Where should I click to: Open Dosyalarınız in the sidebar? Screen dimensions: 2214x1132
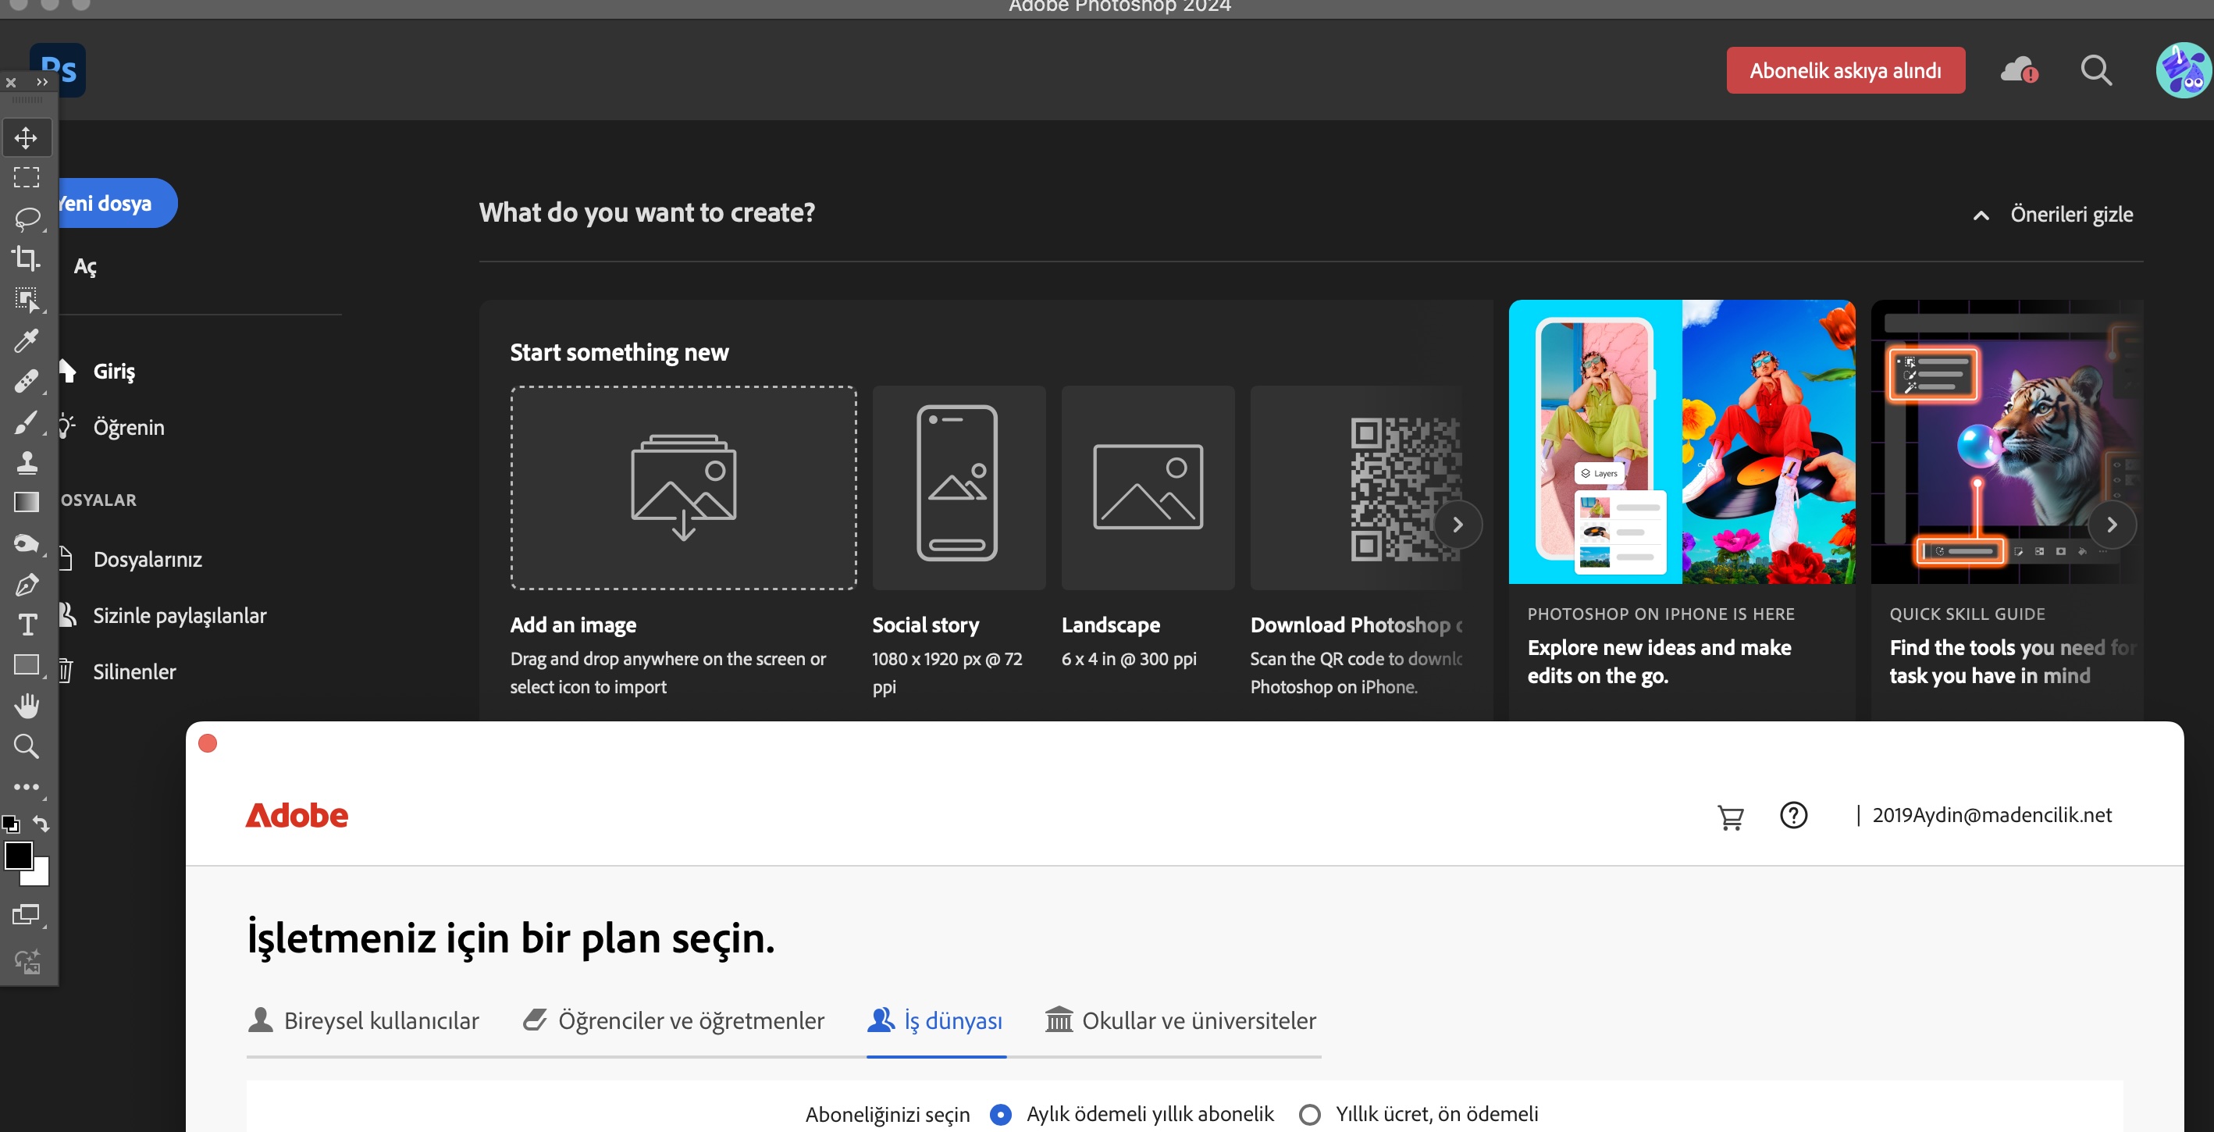click(147, 560)
